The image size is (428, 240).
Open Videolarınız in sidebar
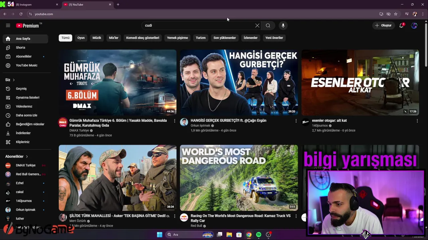tap(25, 106)
